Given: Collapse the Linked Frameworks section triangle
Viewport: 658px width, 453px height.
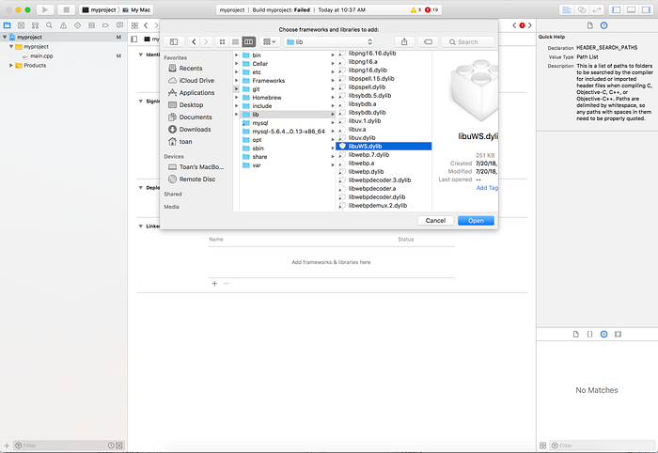Looking at the screenshot, I should pos(141,226).
